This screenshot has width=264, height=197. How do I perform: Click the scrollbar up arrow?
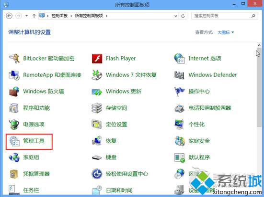[259, 45]
